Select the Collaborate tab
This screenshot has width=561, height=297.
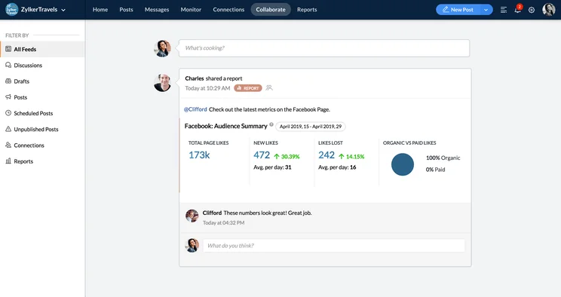click(271, 10)
